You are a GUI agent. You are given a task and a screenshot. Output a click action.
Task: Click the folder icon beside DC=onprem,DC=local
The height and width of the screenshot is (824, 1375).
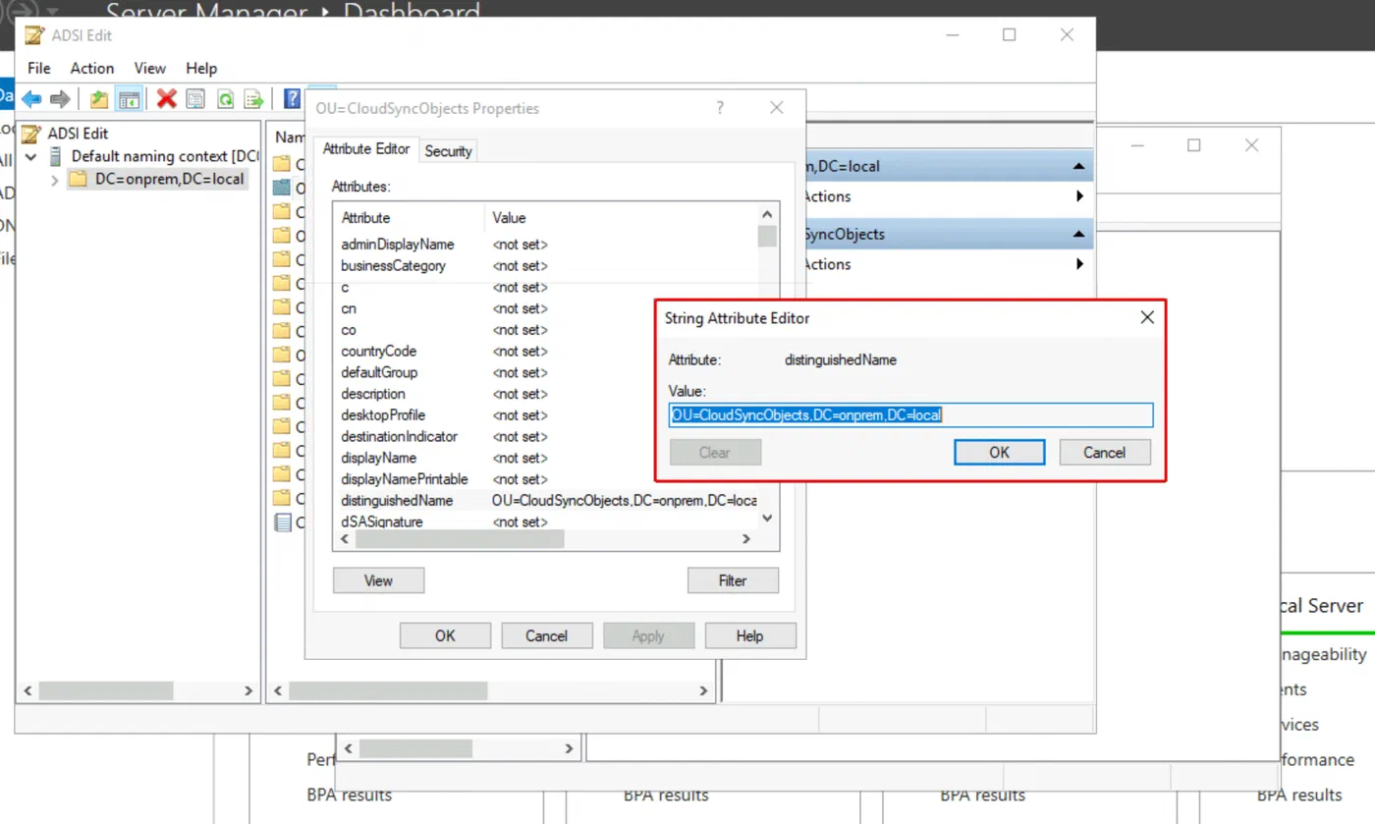[79, 179]
